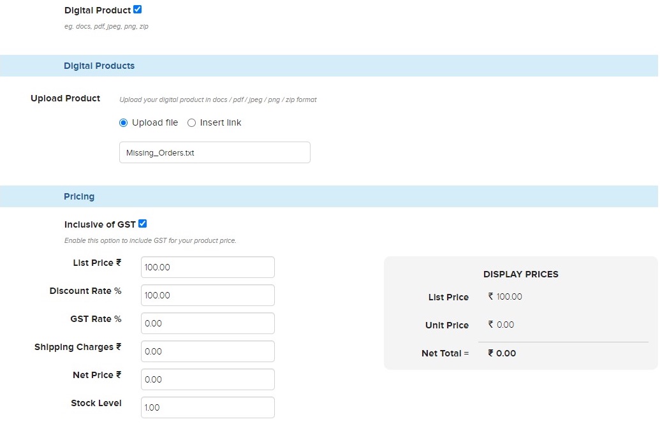
Task: Select the Unit Price ₹ 0.00 value
Action: coord(501,325)
